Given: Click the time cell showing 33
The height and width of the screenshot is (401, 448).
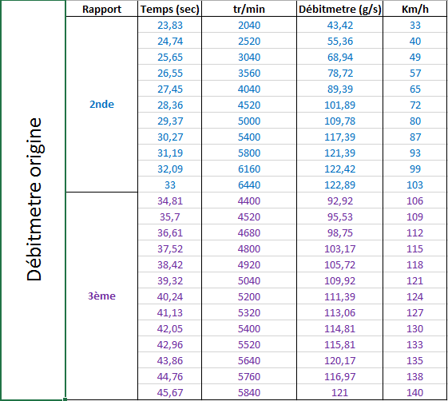Looking at the screenshot, I should [170, 185].
